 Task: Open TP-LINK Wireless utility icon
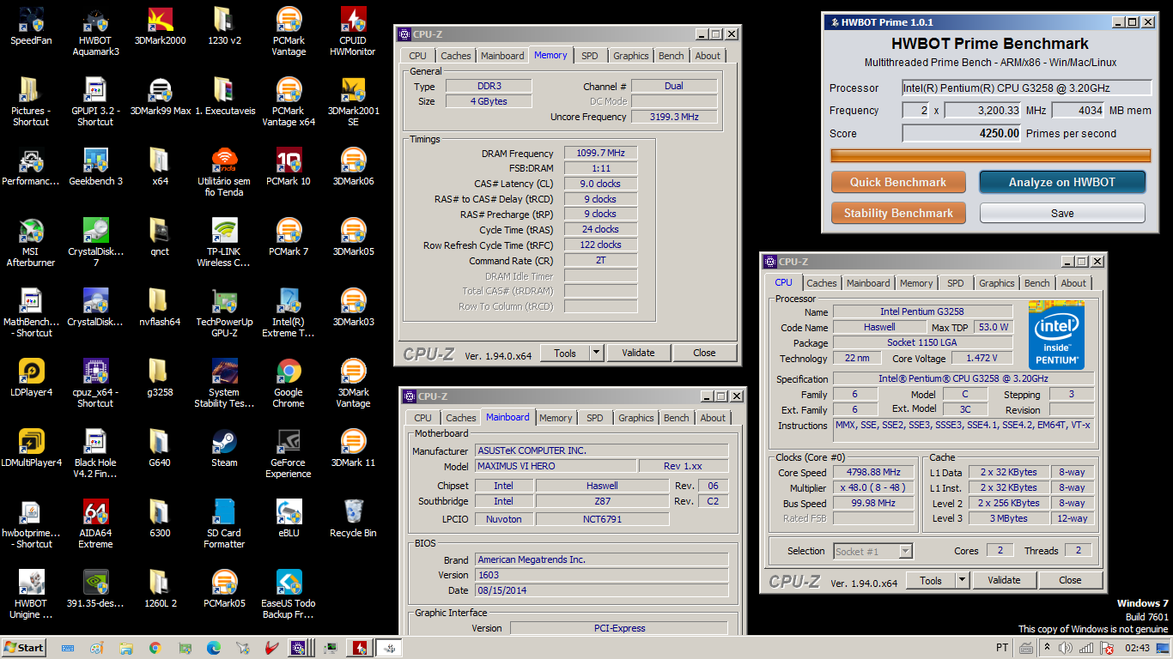click(224, 242)
